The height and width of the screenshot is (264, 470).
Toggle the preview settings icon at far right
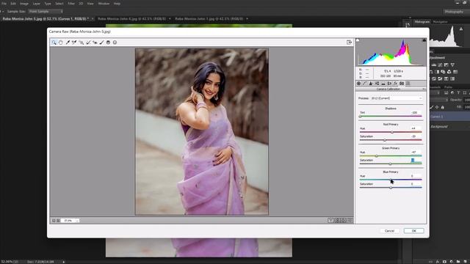pos(350,221)
